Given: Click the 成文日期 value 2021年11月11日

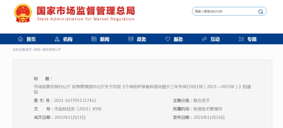Looking at the screenshot, I should [x=70, y=118].
